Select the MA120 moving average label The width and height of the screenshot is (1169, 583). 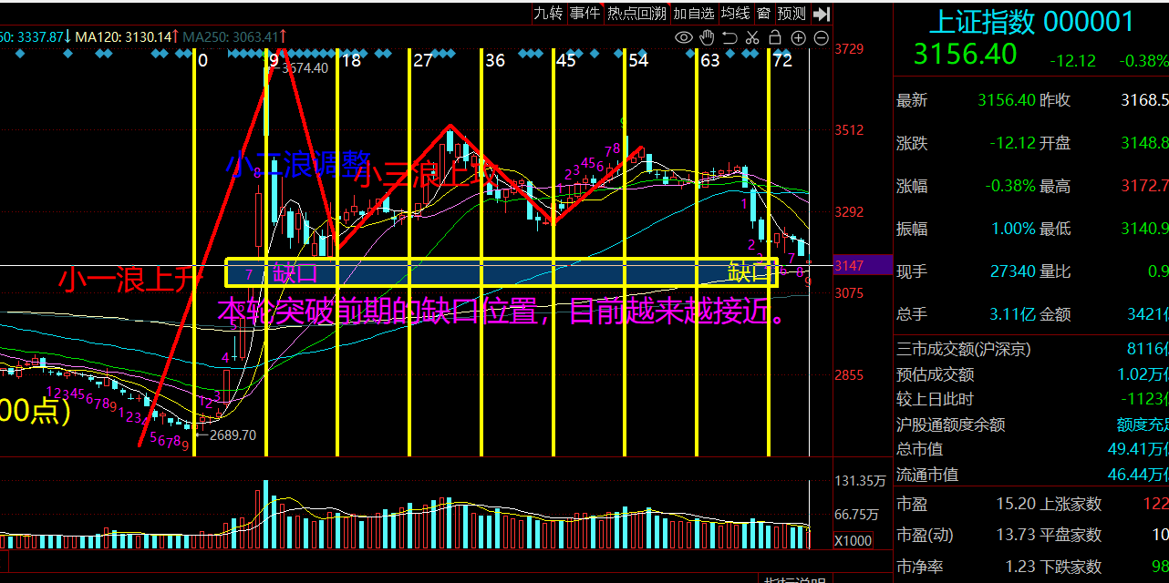click(x=124, y=37)
